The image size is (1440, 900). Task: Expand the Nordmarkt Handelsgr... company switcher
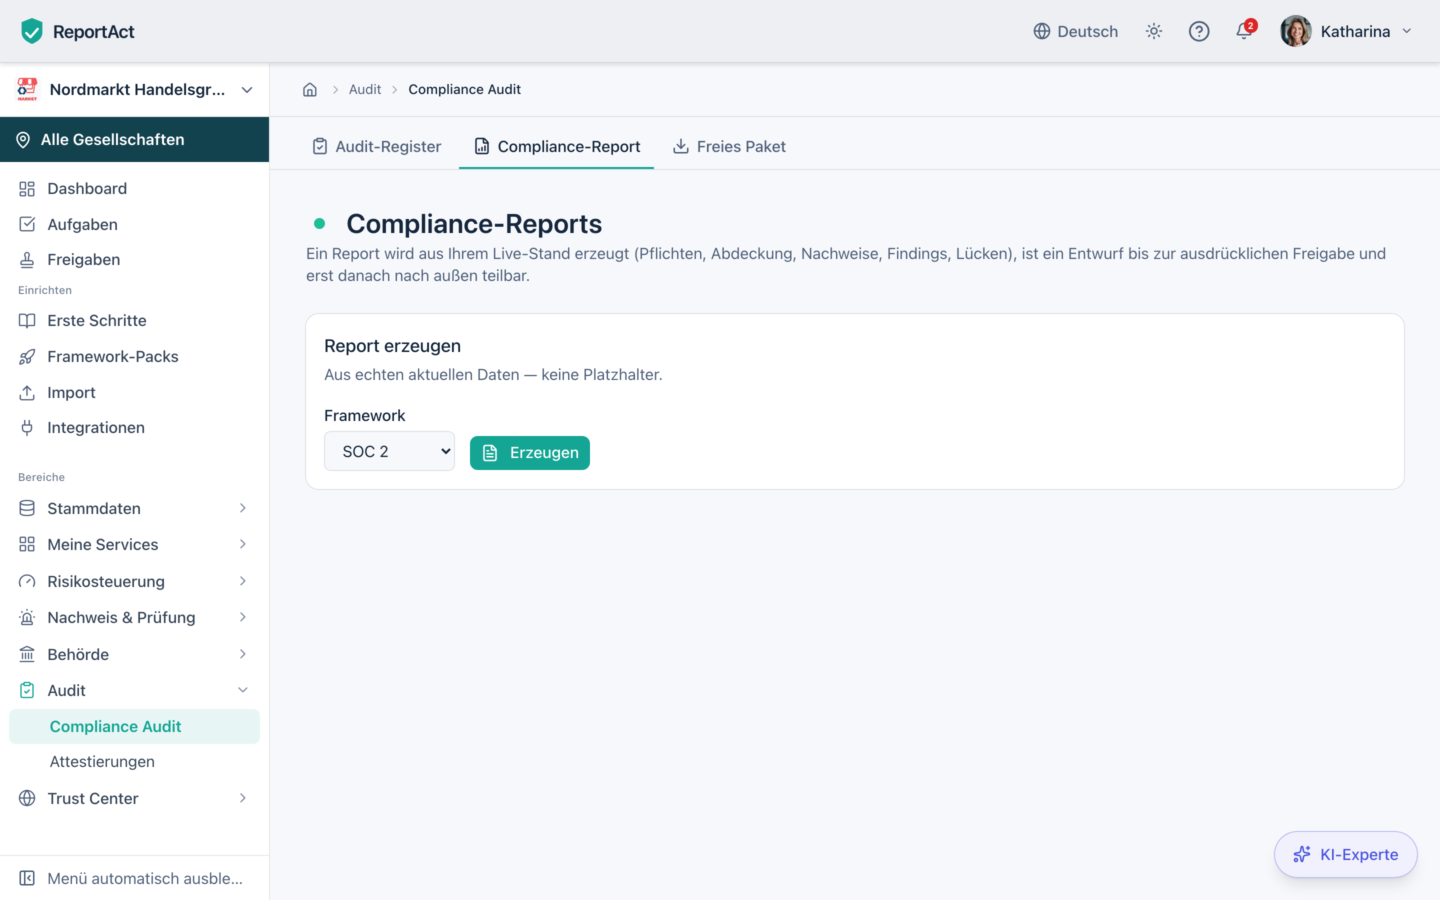[134, 89]
